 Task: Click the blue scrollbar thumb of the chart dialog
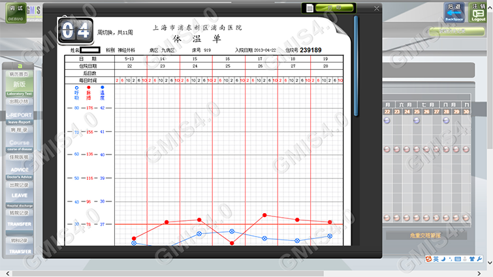click(x=356, y=66)
